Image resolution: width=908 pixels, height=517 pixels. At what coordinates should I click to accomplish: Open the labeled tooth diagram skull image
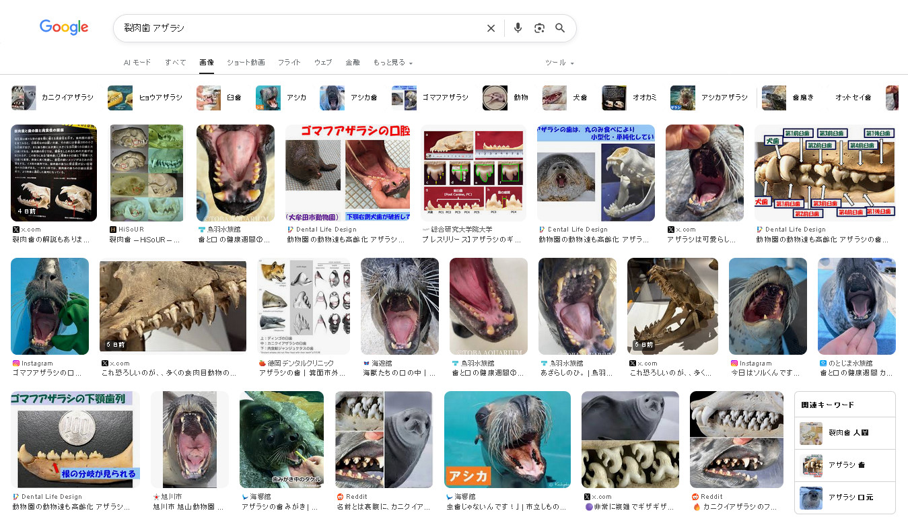click(x=825, y=173)
